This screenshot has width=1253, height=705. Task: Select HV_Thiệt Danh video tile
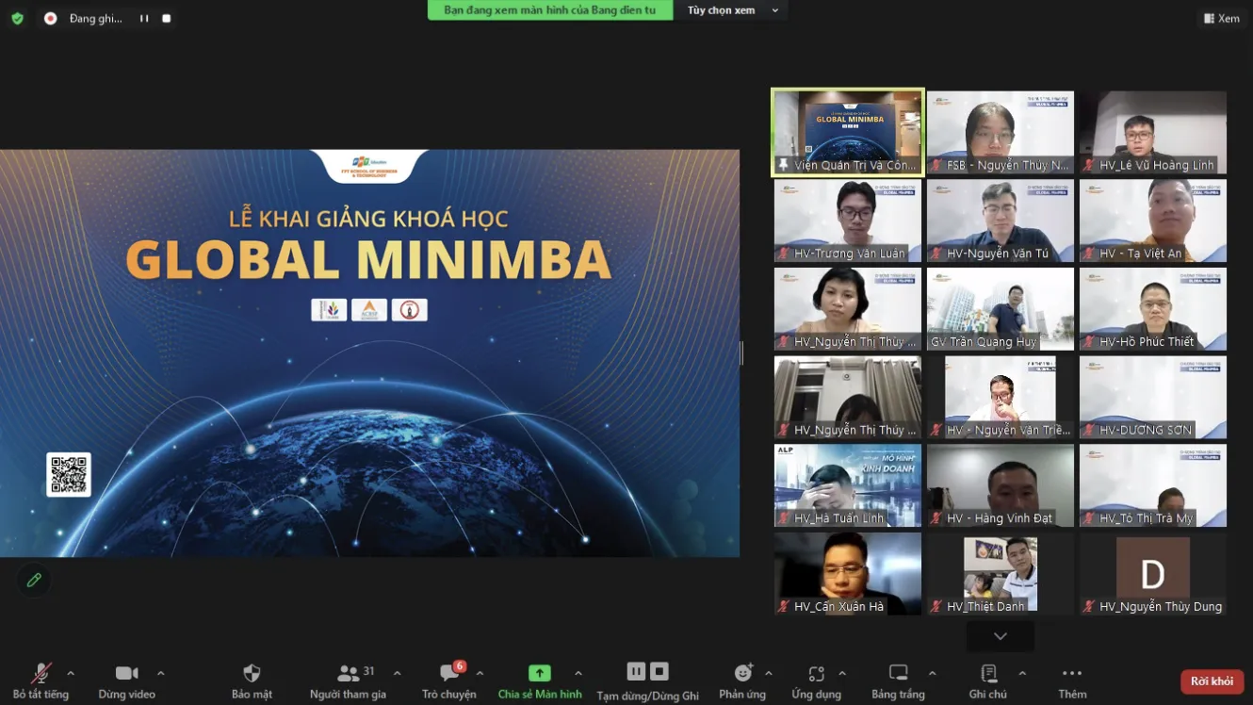tap(1001, 574)
